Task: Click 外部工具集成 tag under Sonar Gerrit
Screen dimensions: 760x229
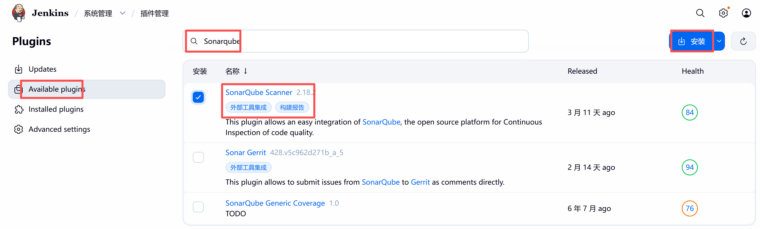Action: pos(248,168)
